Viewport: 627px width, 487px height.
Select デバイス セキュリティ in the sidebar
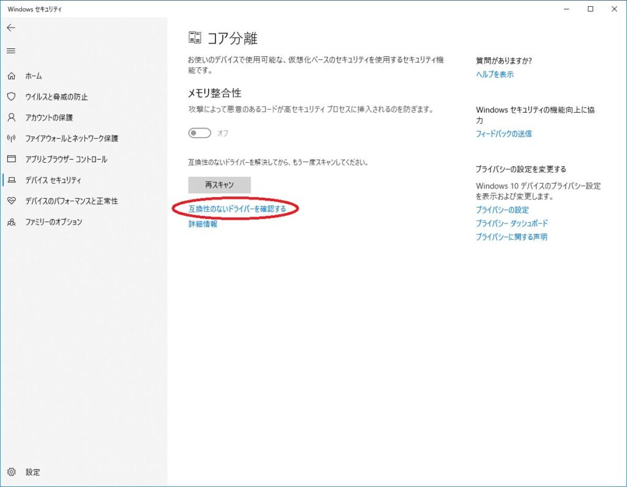[53, 180]
